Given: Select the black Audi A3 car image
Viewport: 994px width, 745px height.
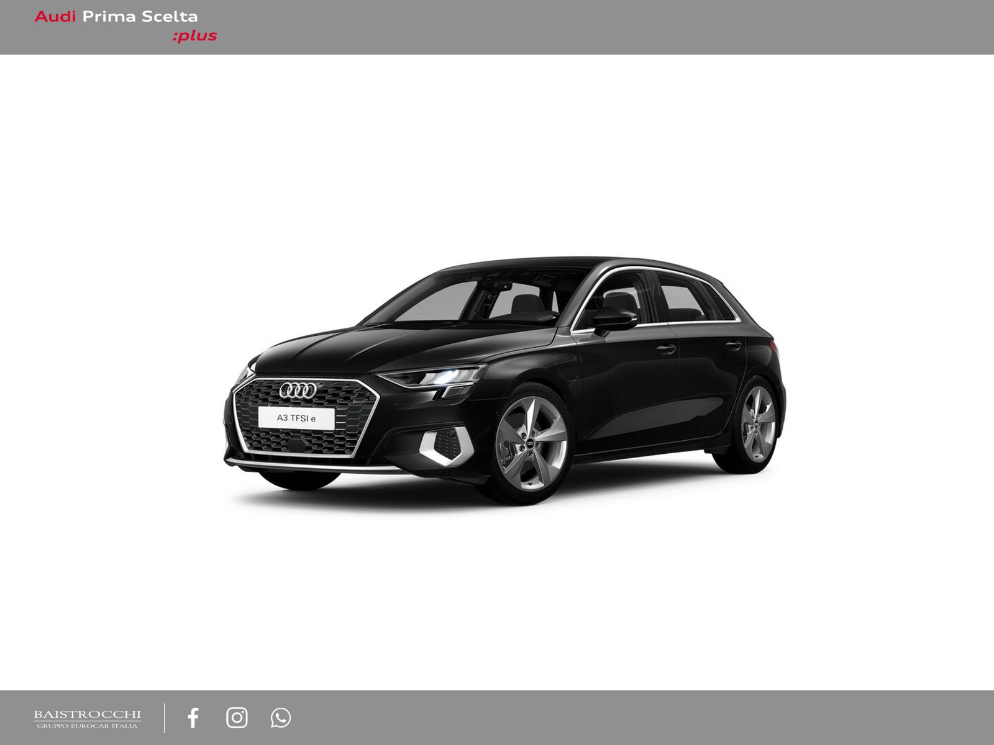Looking at the screenshot, I should tap(504, 380).
